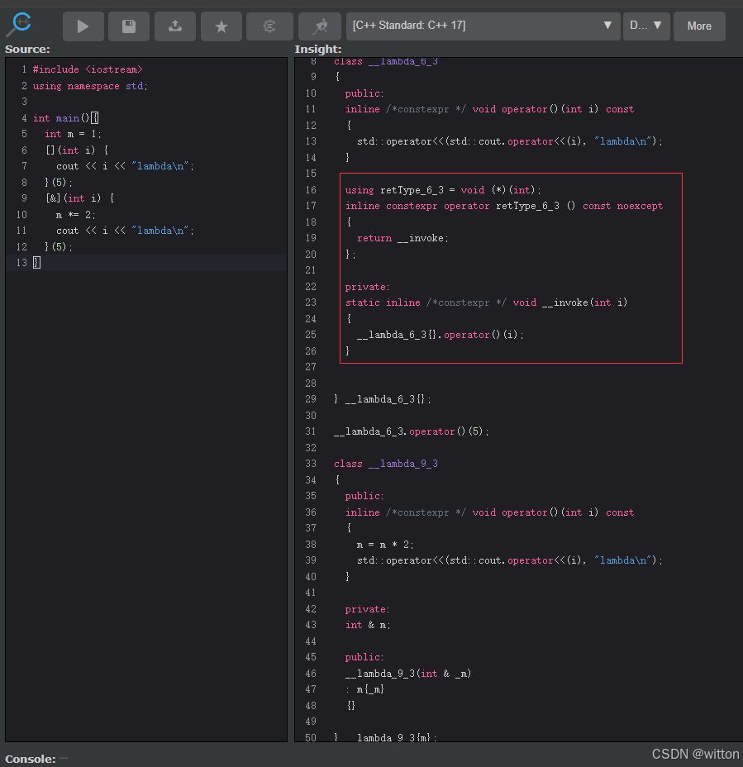
Task: Open Compiler Explorer via the gear-like icon
Action: 269,26
